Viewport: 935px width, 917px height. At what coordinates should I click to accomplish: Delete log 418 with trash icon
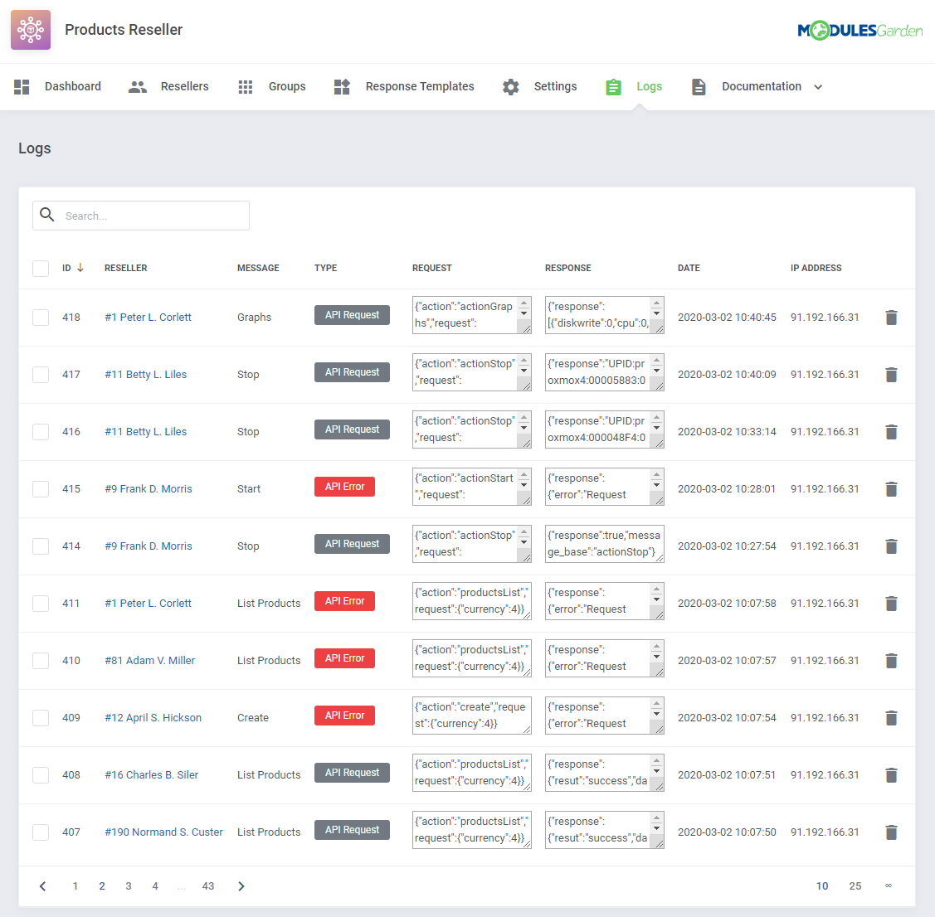(891, 318)
